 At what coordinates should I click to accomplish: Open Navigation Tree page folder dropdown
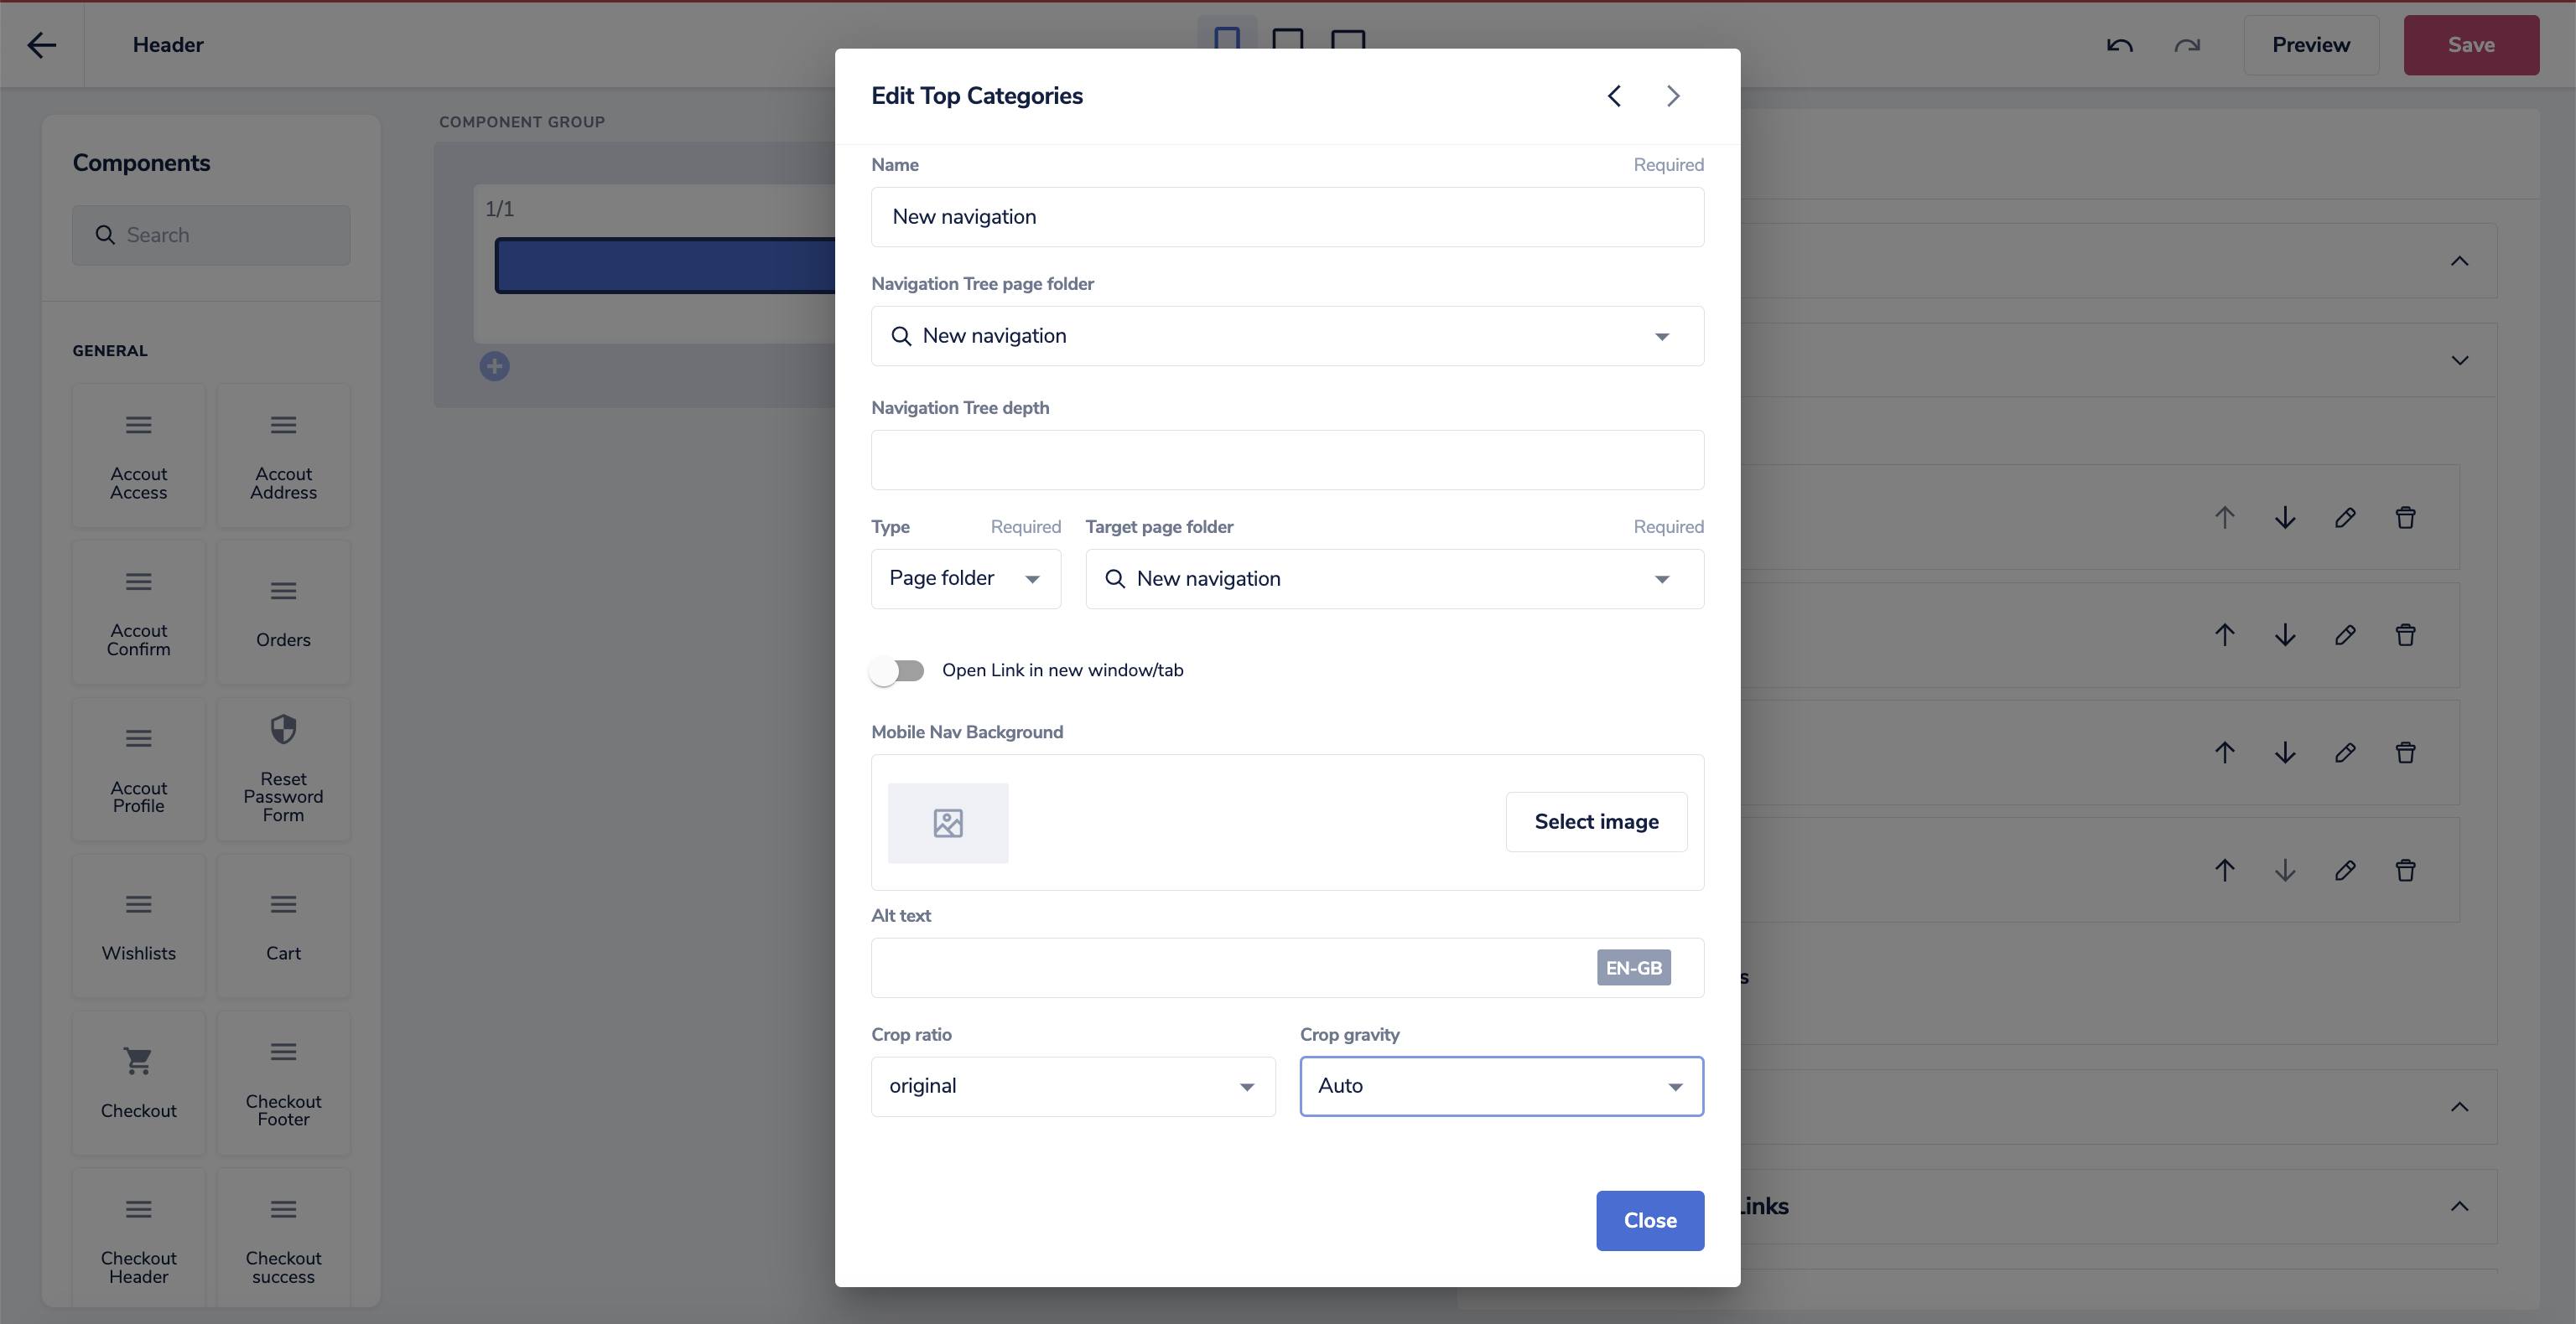pos(1286,336)
